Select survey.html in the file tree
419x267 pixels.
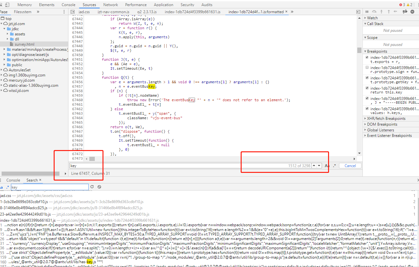click(24, 44)
